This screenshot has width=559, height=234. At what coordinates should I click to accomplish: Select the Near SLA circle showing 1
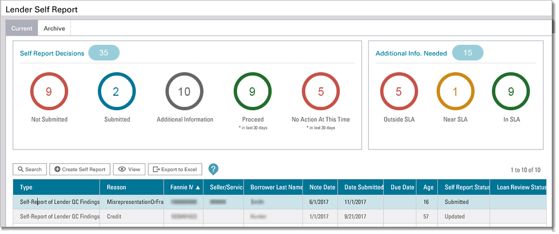coord(455,92)
